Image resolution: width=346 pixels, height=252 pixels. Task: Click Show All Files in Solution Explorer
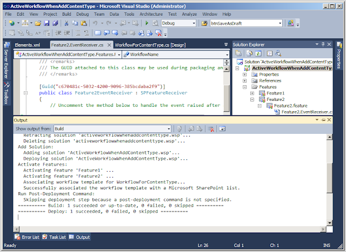coord(250,53)
